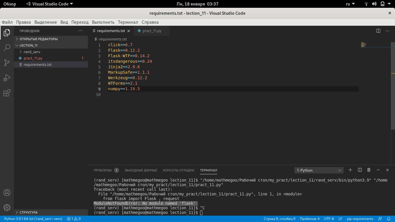
Task: Kill the terminal with trash icon
Action: [369, 170]
